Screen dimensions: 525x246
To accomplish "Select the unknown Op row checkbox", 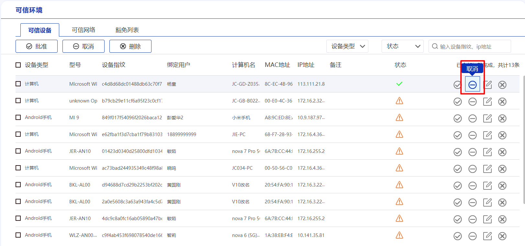I will [18, 101].
